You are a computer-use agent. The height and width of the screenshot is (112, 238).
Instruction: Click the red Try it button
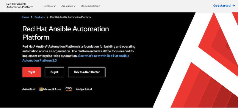(32, 72)
